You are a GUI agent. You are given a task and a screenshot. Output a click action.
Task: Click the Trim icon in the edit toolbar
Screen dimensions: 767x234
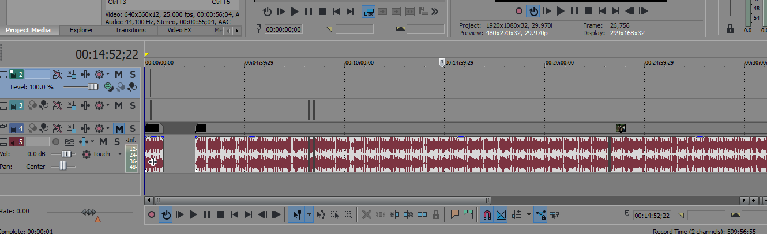coord(380,215)
